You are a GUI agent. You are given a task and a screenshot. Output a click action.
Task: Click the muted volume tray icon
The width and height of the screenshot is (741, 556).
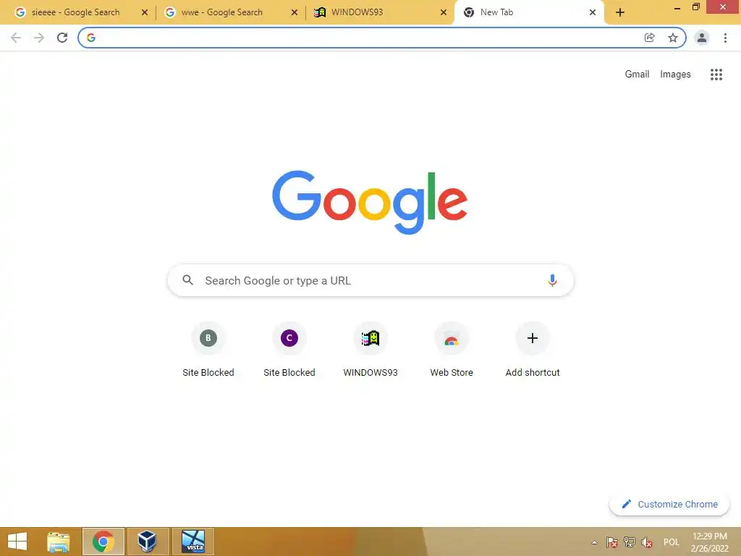point(647,542)
